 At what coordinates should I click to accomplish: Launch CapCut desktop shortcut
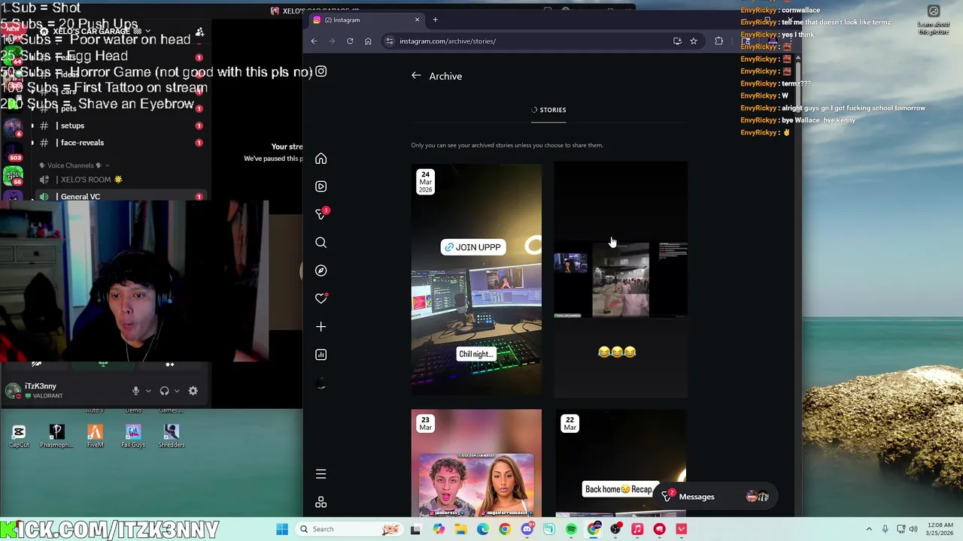pos(19,436)
